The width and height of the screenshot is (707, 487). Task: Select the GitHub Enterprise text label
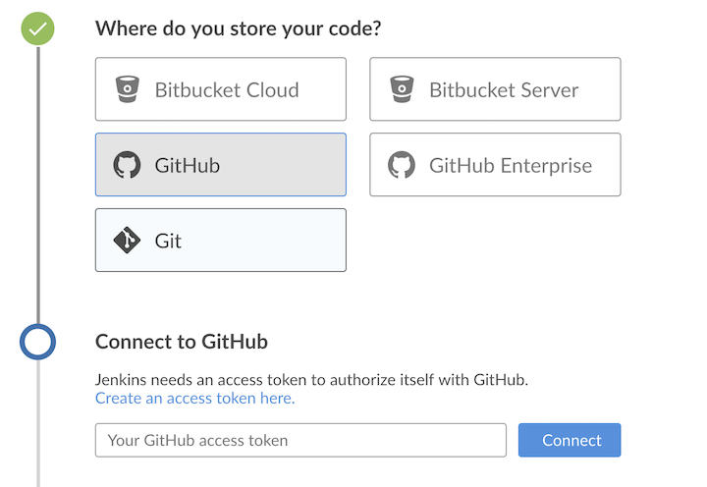510,165
